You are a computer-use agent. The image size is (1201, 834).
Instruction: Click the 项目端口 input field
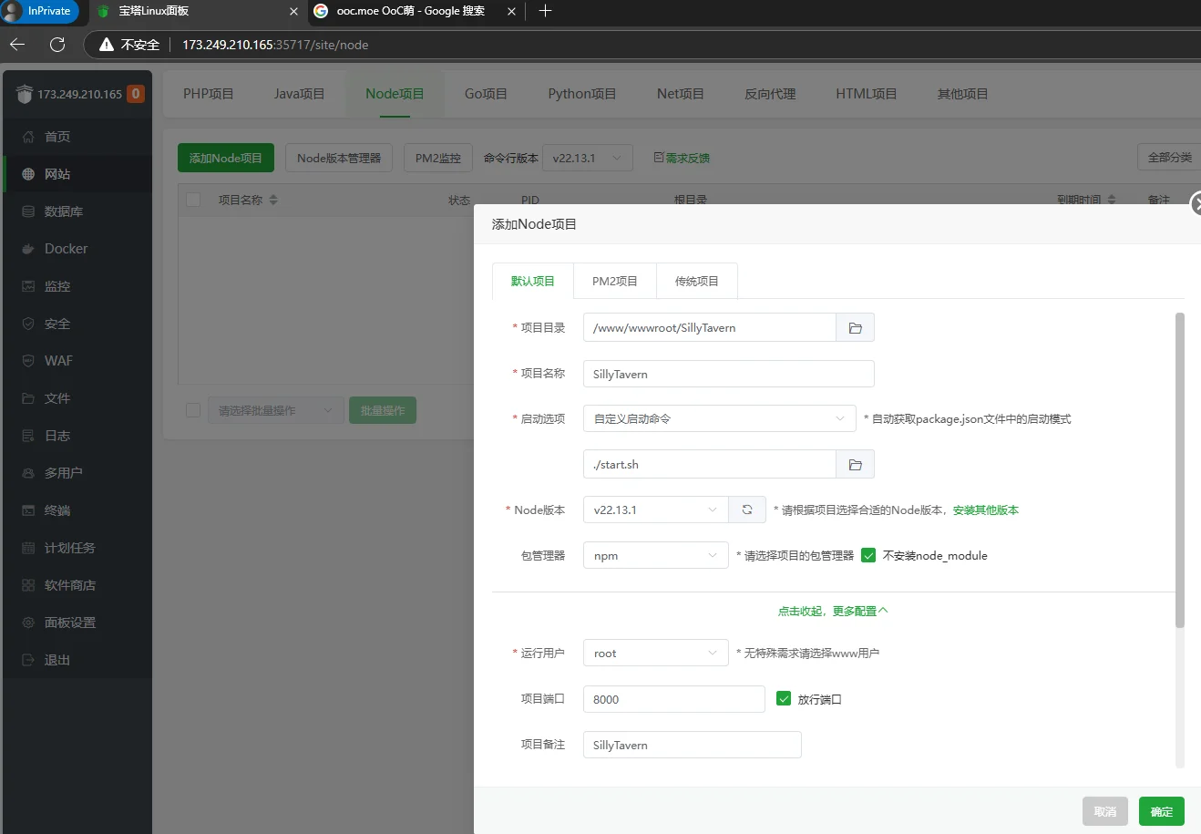[673, 699]
